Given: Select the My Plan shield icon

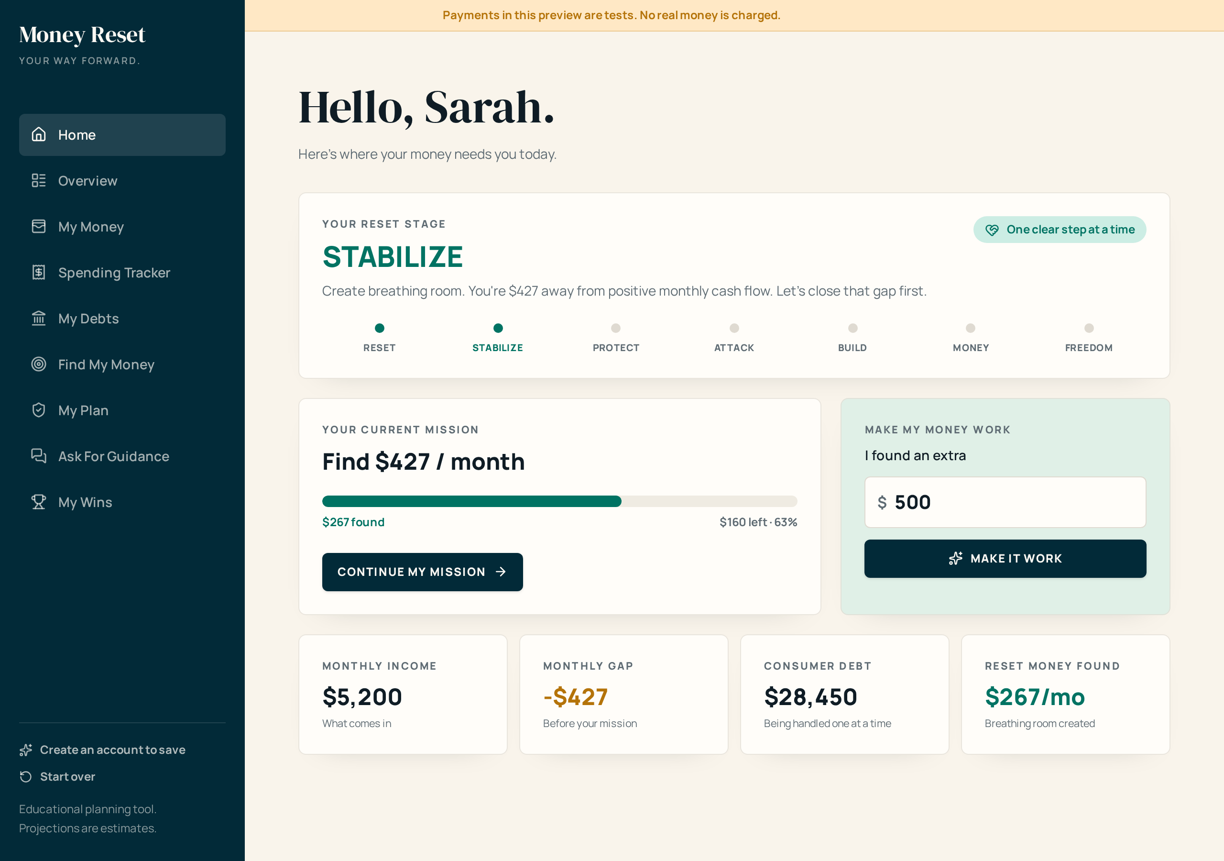Looking at the screenshot, I should [x=38, y=410].
